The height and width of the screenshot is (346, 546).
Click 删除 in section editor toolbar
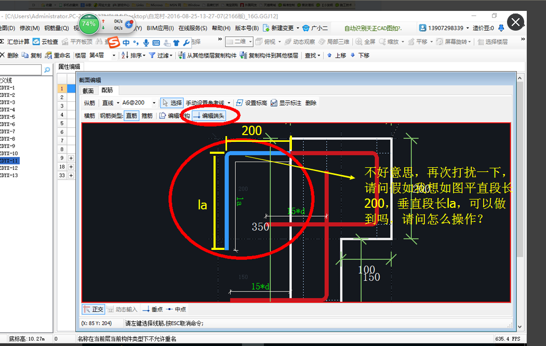(311, 103)
